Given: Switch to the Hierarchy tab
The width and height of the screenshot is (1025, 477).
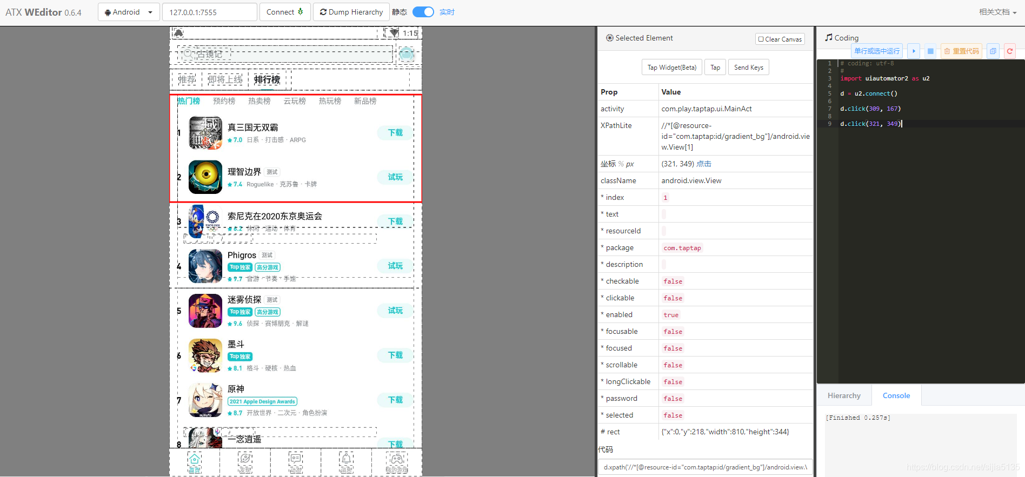Looking at the screenshot, I should coord(844,395).
